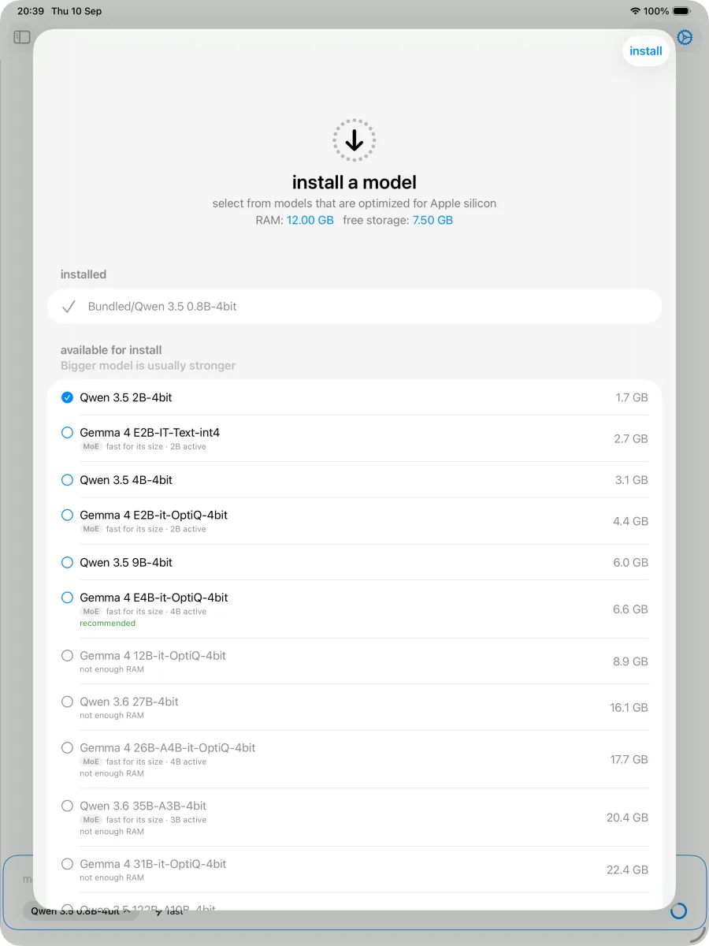Click the 1.7 GB size value
Screen dimensions: 709x946
(x=632, y=397)
